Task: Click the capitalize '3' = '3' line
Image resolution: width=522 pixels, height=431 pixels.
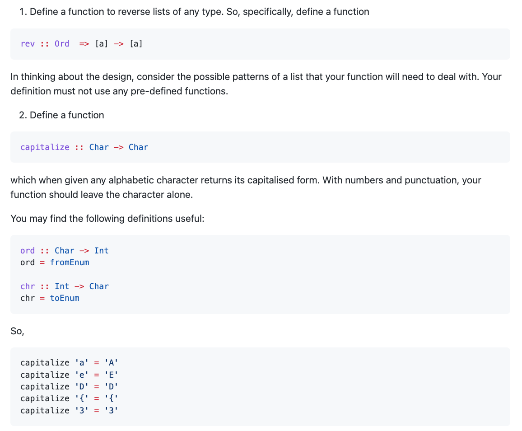Action: coord(69,410)
